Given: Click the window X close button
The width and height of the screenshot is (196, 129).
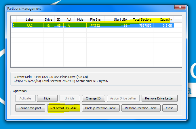Looking at the screenshot, I should coord(180,7).
